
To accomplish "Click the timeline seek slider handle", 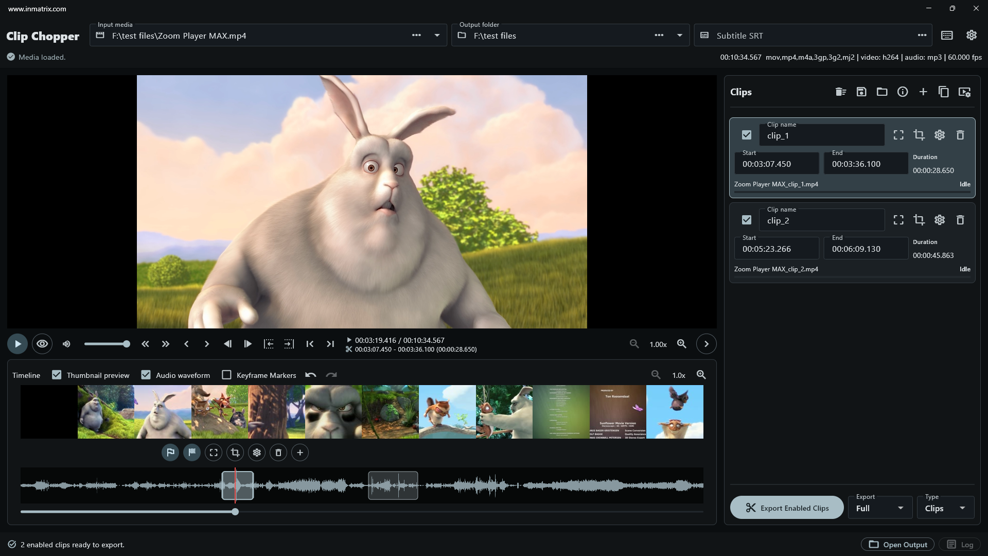I will (x=235, y=512).
